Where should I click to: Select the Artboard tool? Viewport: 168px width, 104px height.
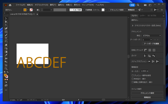6,65
